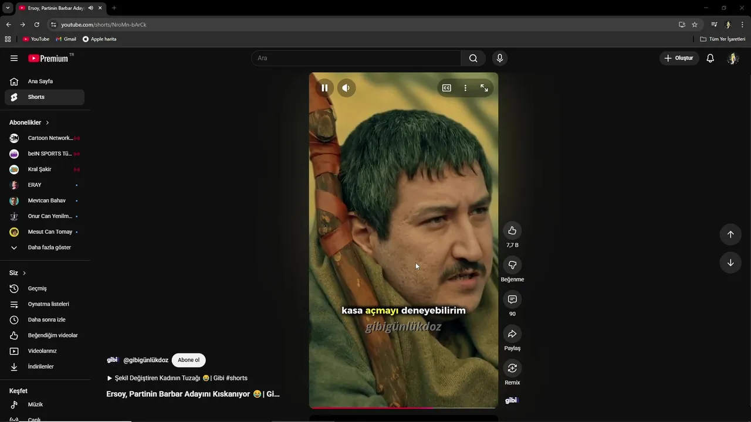Open the Gmail bookmark
Viewport: 751px width, 422px height.
click(x=66, y=39)
